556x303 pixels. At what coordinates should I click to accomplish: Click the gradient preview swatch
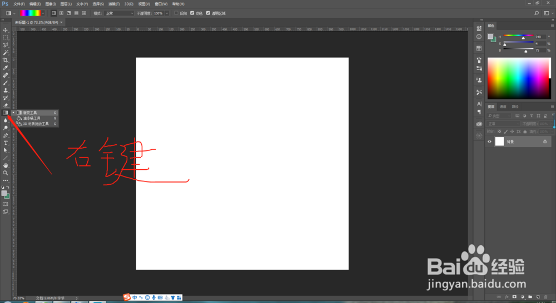pos(30,13)
